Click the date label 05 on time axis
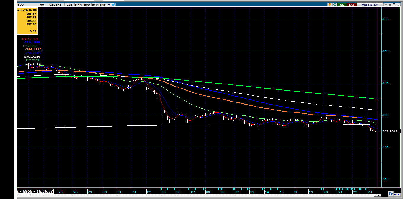403x199 pixels. (x=164, y=192)
